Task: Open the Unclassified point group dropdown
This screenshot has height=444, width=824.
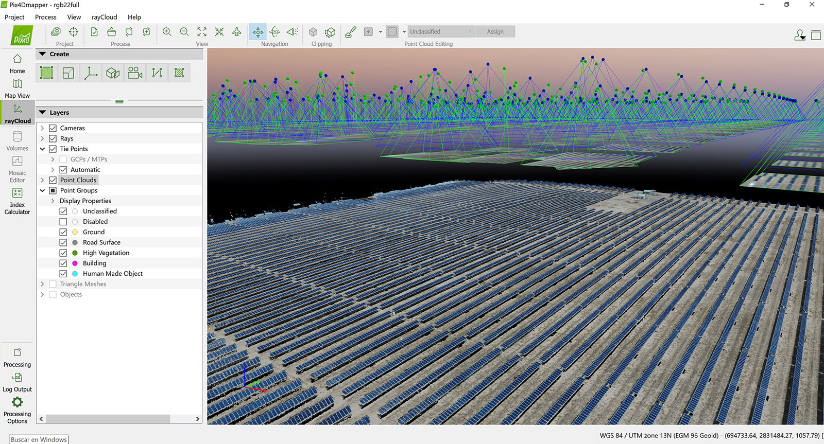Action: [x=440, y=32]
